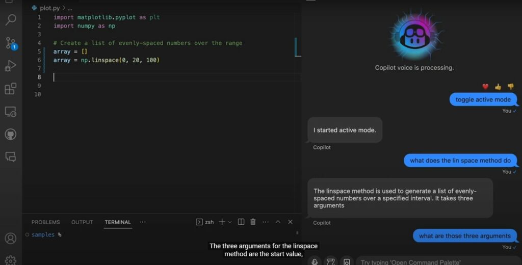The image size is (522, 265).
Task: Click 'I started active mode.' reply
Action: (345, 130)
